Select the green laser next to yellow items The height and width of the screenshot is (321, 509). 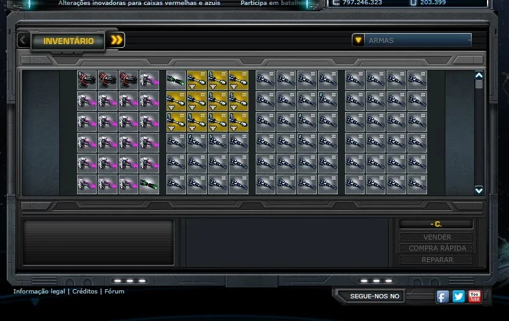click(176, 80)
